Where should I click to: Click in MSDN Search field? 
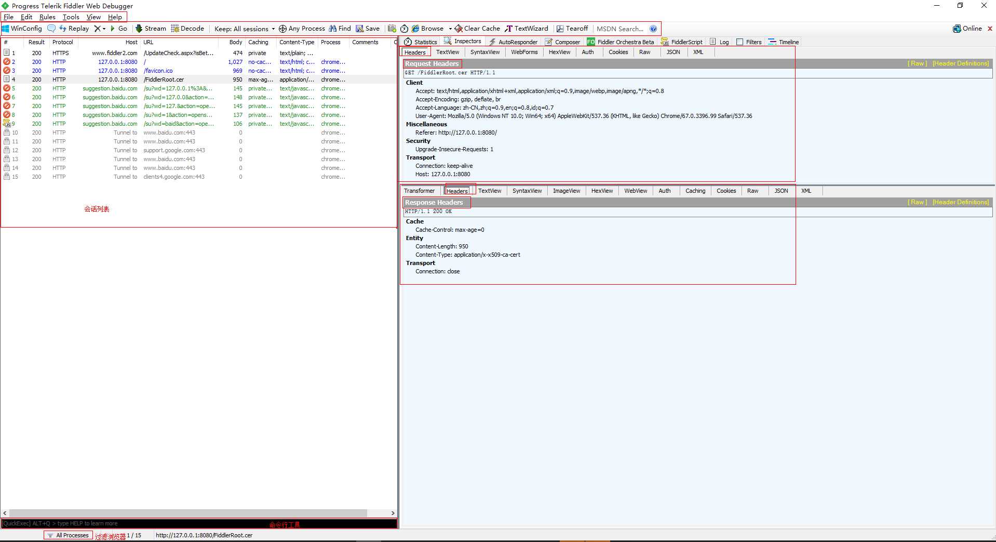click(621, 29)
